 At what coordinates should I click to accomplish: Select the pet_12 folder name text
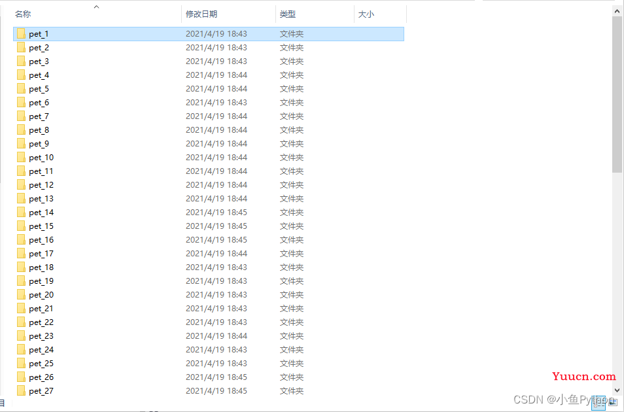click(41, 185)
